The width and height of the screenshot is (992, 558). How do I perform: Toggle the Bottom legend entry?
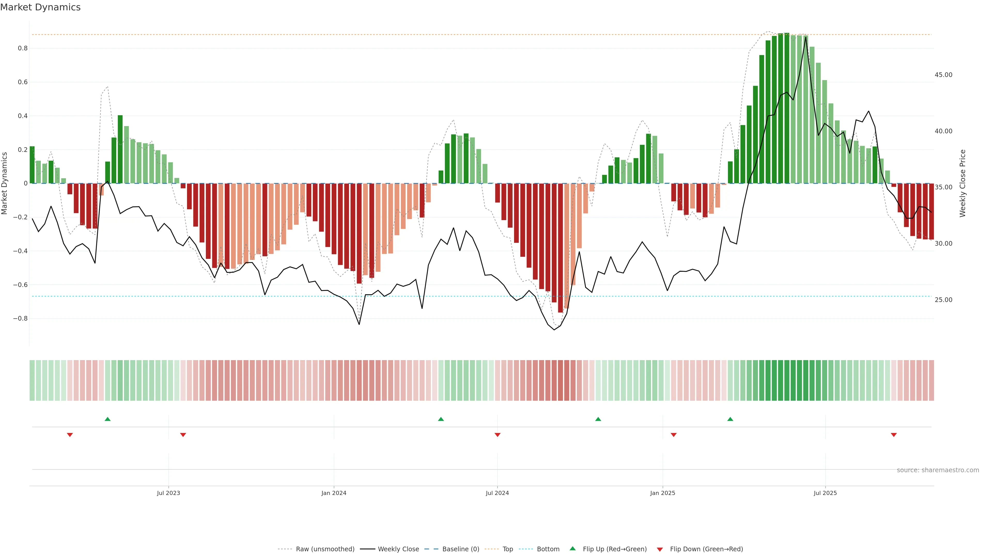point(548,549)
